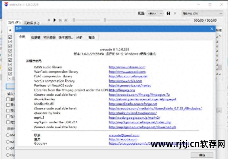Click the 'mp3gain under the LGPLv2.1' text

(x=56, y=122)
